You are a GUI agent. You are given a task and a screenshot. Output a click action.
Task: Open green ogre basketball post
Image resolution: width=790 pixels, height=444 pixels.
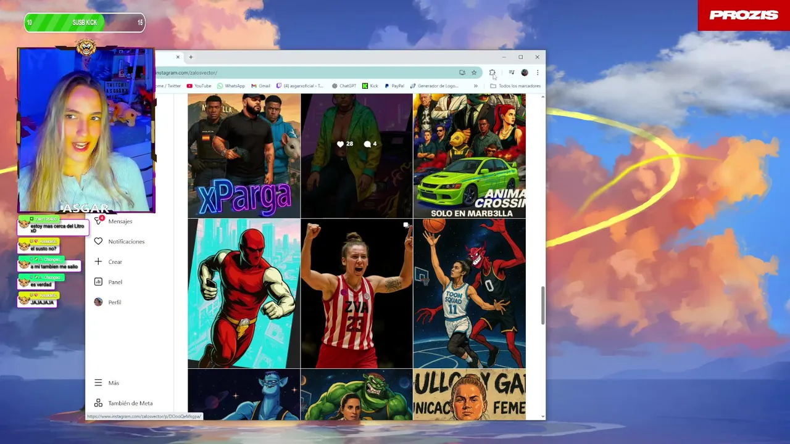click(357, 395)
